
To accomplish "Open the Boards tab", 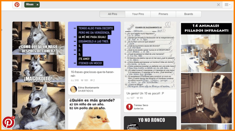I will coord(189,14).
